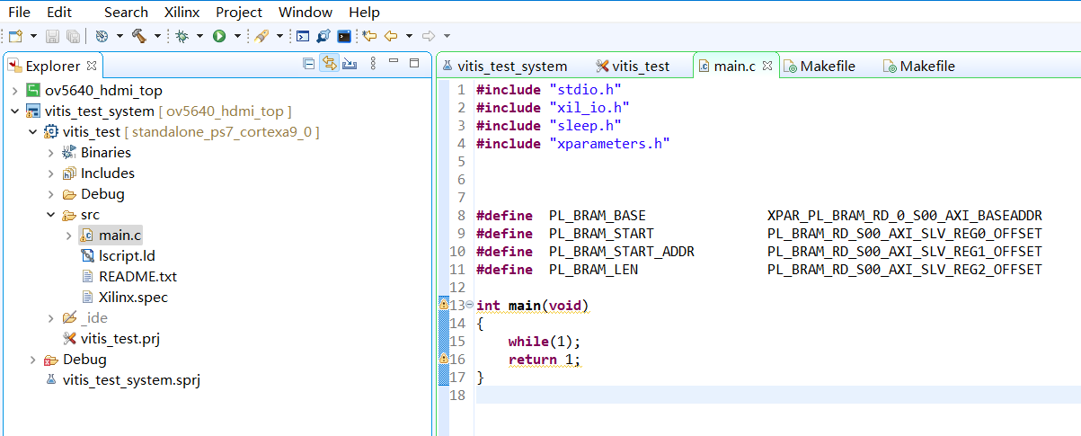The image size is (1081, 436).
Task: Click the Save All icon
Action: click(73, 36)
